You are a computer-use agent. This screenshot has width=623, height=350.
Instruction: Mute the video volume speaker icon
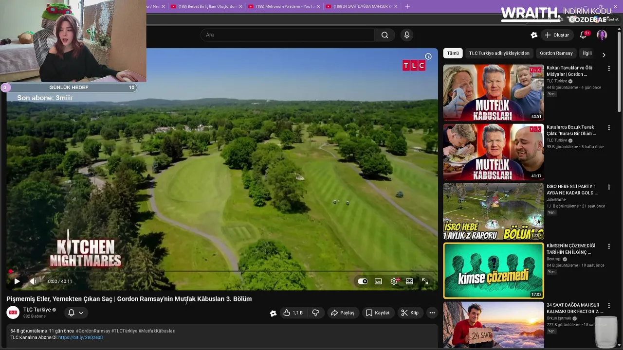tap(33, 281)
